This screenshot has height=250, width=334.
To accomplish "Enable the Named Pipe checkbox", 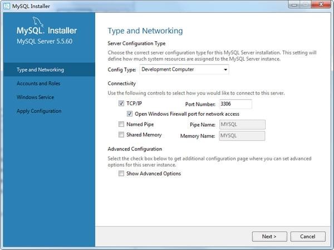I will coord(121,125).
